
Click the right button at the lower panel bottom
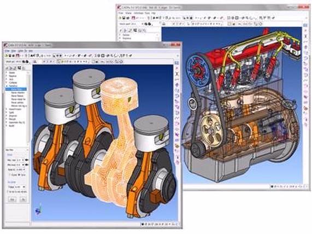click(x=23, y=200)
